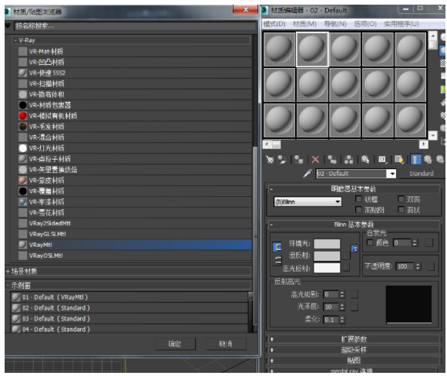Screen dimensions: 447x379
Task: Click the Make Material Copy icon
Action: [x=332, y=159]
